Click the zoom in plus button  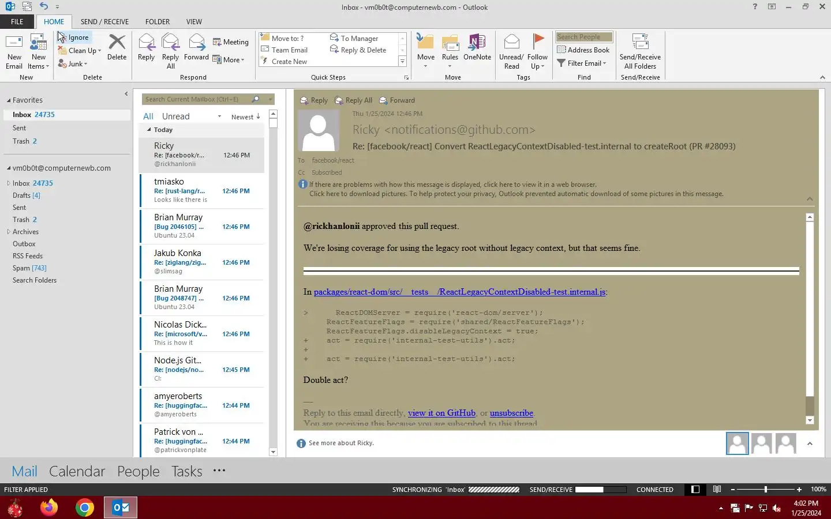point(799,490)
